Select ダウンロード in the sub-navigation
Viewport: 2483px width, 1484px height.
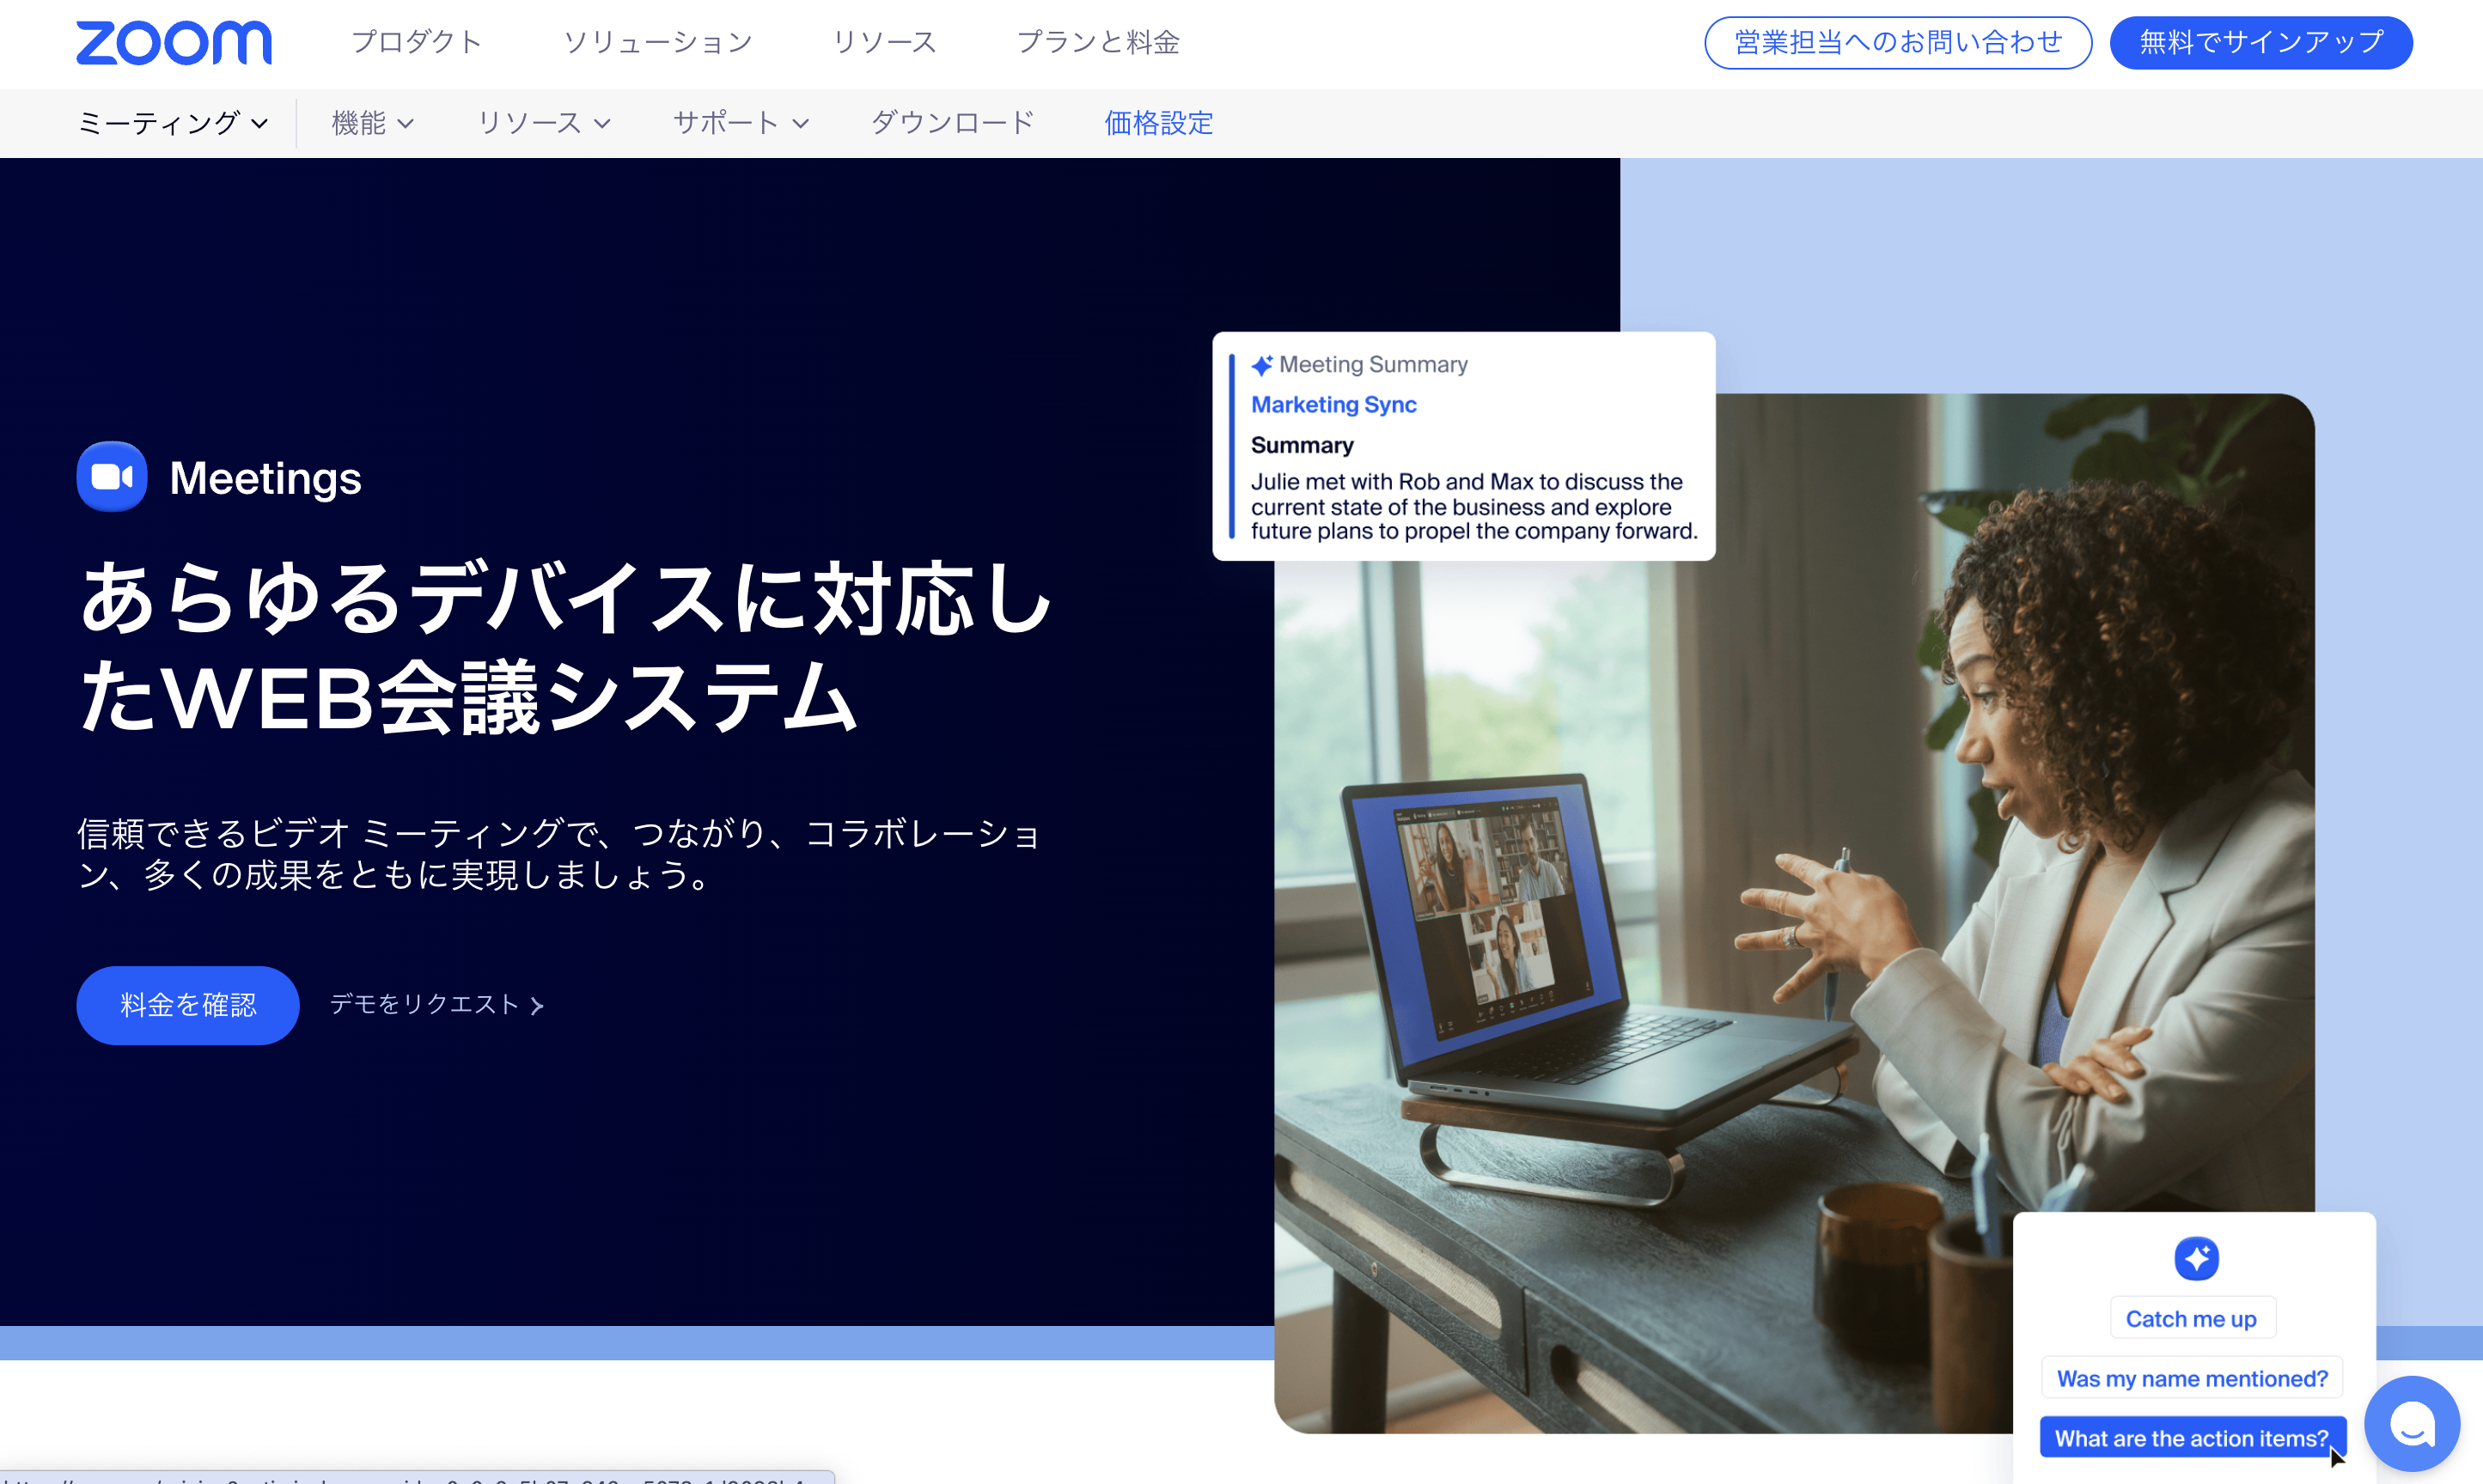click(x=951, y=122)
